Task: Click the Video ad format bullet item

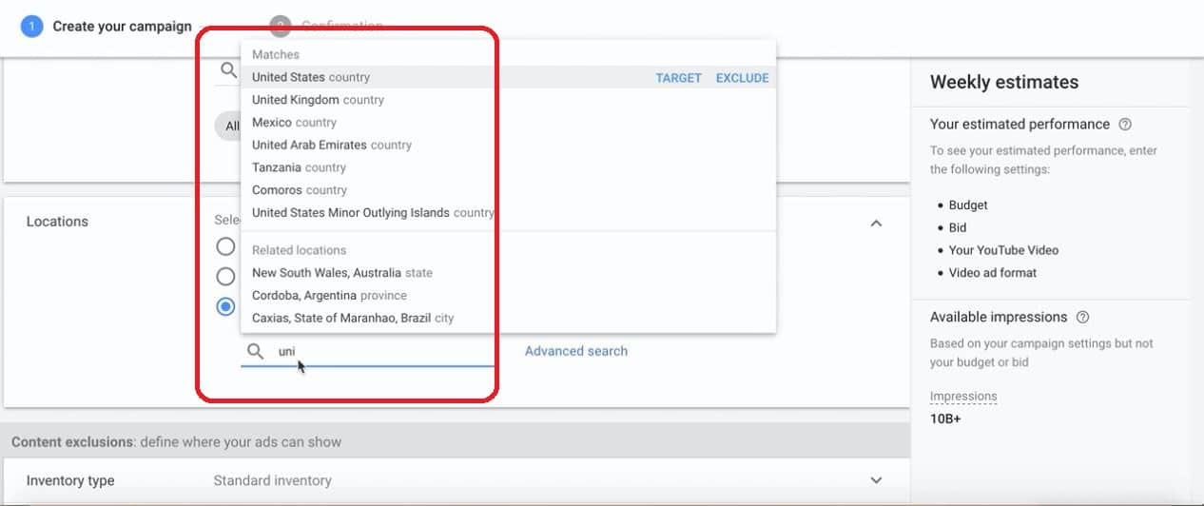Action: (x=993, y=273)
